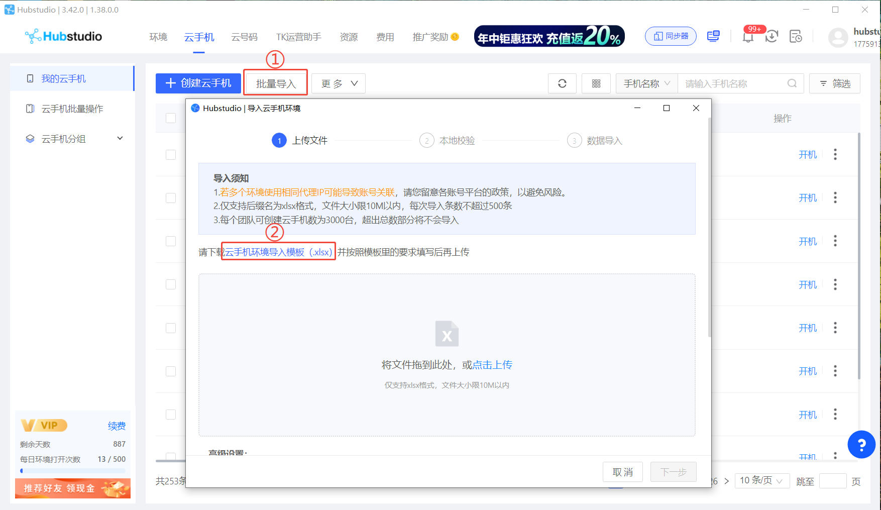The width and height of the screenshot is (881, 510).
Task: Check the fourth row checkbox
Action: [171, 284]
